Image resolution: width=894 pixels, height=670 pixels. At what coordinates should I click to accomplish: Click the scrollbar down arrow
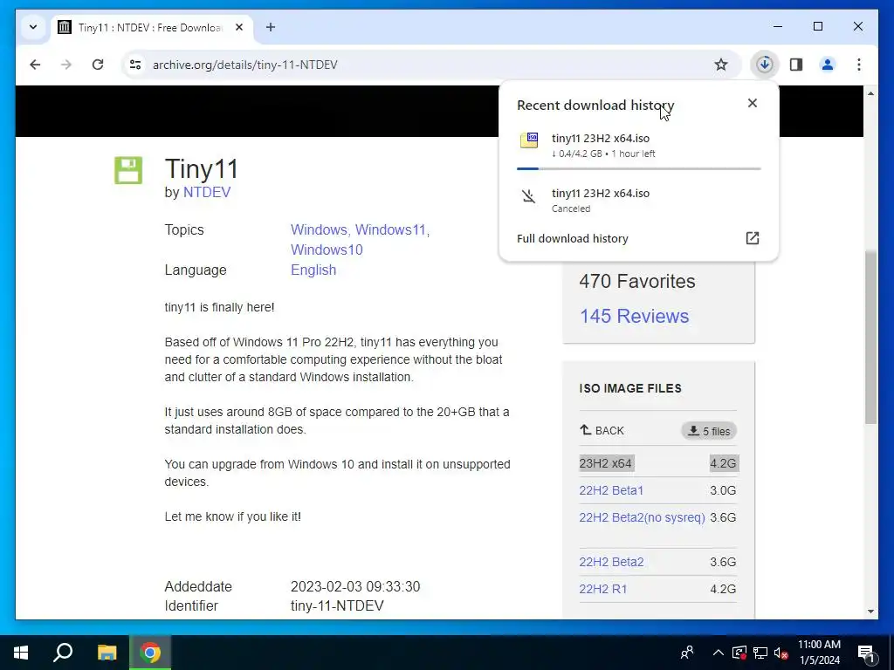[870, 612]
